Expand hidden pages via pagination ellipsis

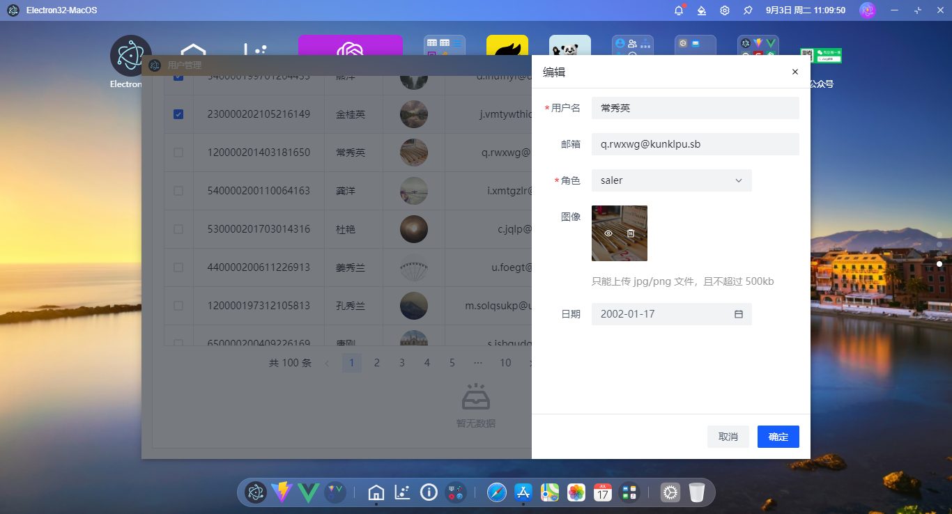(477, 362)
